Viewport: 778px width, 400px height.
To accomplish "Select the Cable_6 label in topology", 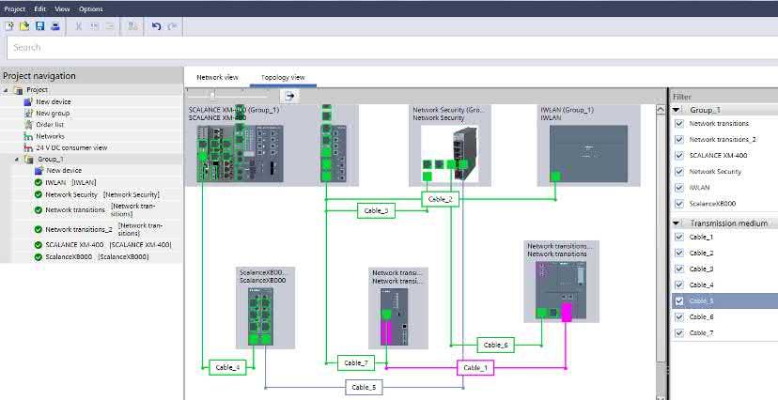I will click(x=496, y=345).
